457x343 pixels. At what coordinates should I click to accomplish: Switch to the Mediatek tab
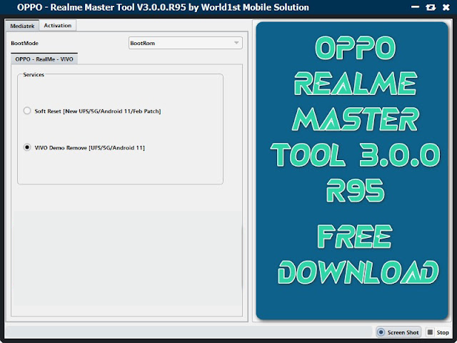22,26
